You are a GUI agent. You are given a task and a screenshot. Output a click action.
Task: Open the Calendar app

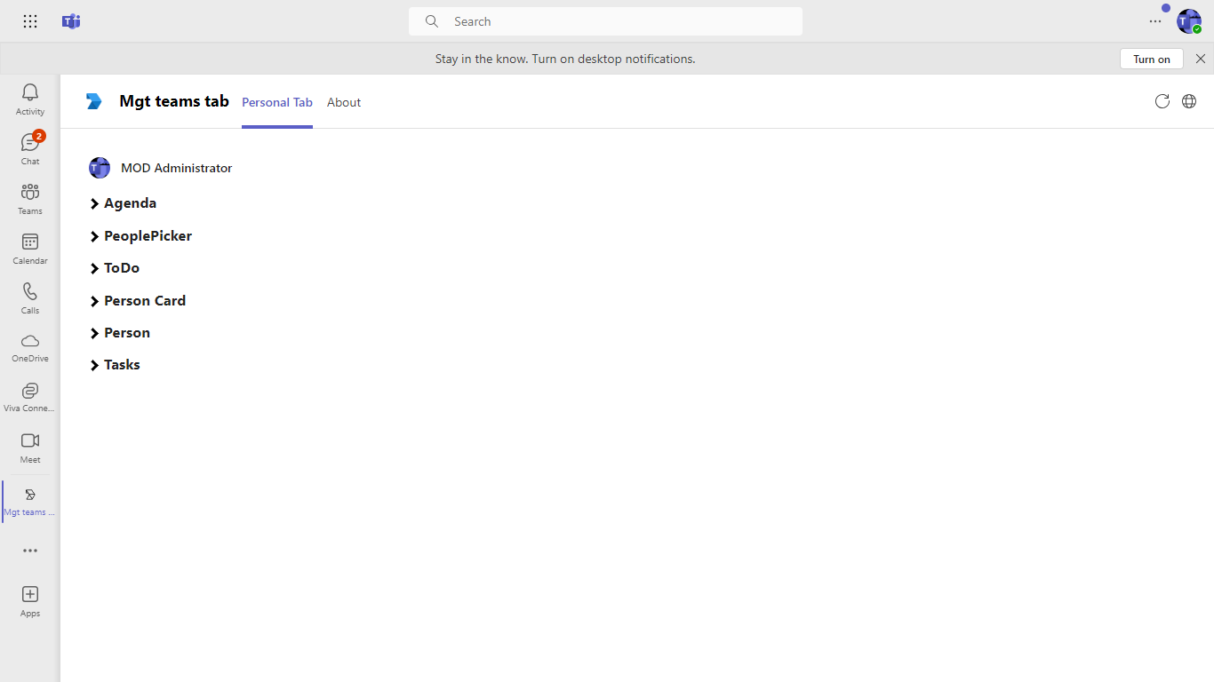pos(30,249)
